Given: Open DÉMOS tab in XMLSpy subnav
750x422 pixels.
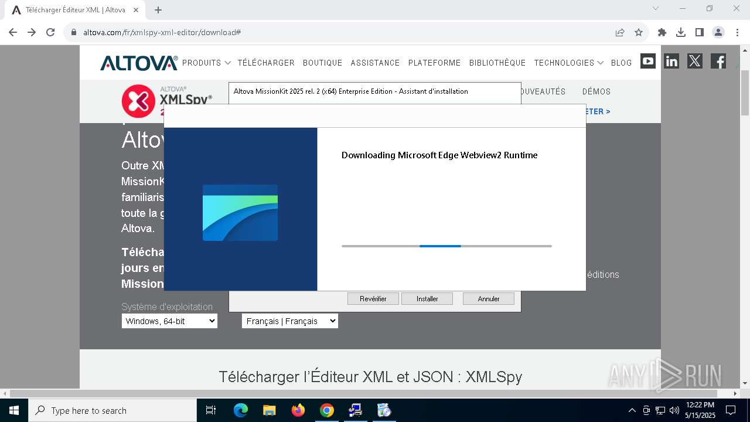Looking at the screenshot, I should coord(596,91).
